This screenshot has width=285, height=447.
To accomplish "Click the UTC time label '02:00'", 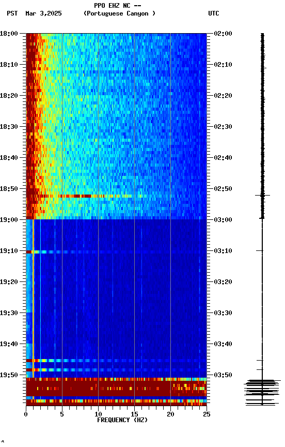I will [223, 34].
